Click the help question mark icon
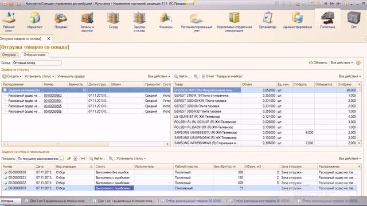The image size is (367, 206). click(358, 62)
